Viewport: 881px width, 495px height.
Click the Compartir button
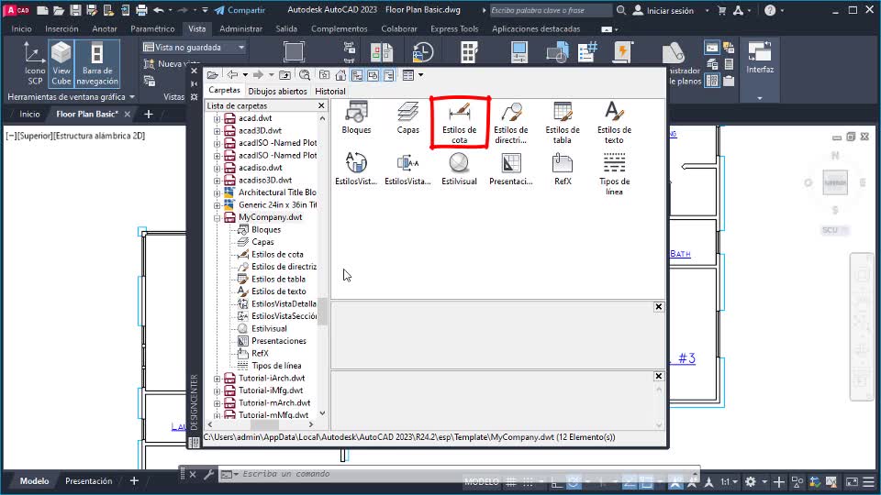pyautogui.click(x=239, y=10)
